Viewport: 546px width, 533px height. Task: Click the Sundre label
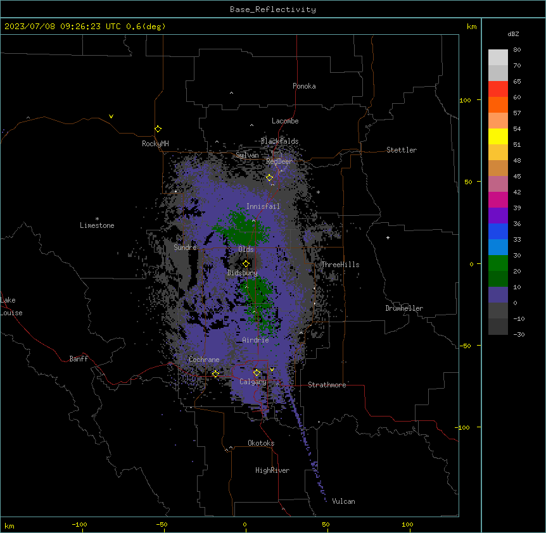(x=185, y=248)
